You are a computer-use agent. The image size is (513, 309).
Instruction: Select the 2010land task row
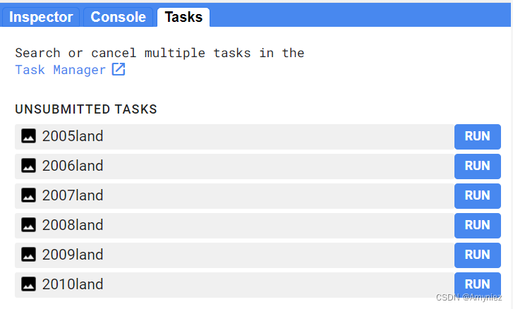coord(234,284)
